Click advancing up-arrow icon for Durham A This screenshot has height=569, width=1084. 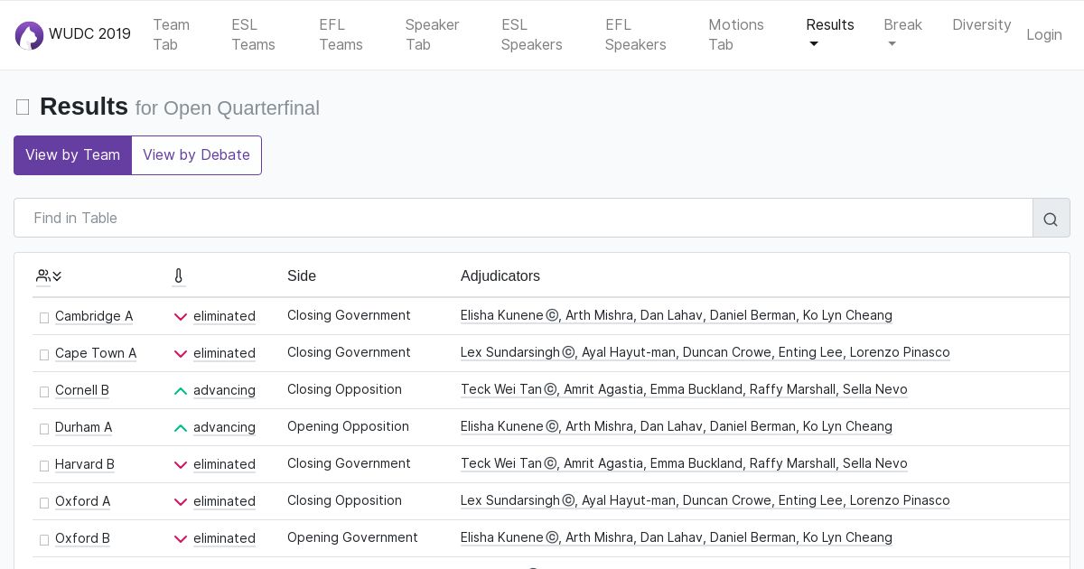click(x=181, y=428)
